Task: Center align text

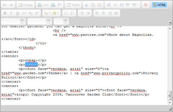Action: point(104,13)
